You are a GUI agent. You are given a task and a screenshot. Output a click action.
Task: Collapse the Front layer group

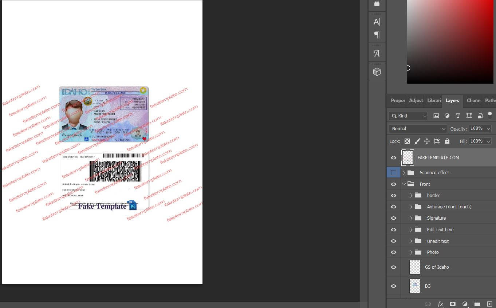tap(404, 184)
